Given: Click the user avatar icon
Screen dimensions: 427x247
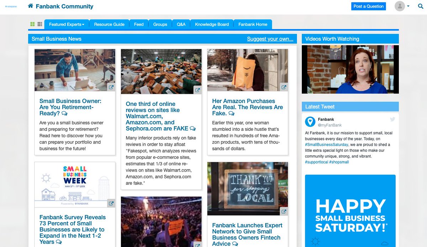Looking at the screenshot, I should click(x=400, y=6).
